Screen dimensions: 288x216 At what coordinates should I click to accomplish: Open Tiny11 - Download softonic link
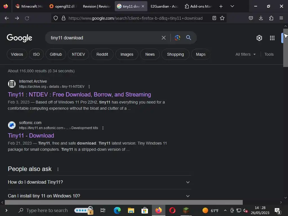point(31,136)
